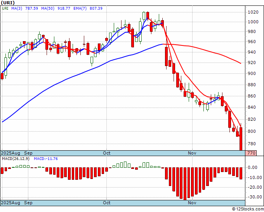Click the MA(3) legend label
The image size is (264, 212).
pos(17,8)
